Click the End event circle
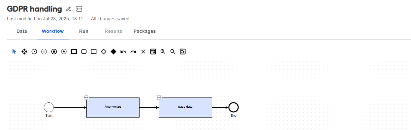The width and height of the screenshot is (411, 130). coord(234,107)
